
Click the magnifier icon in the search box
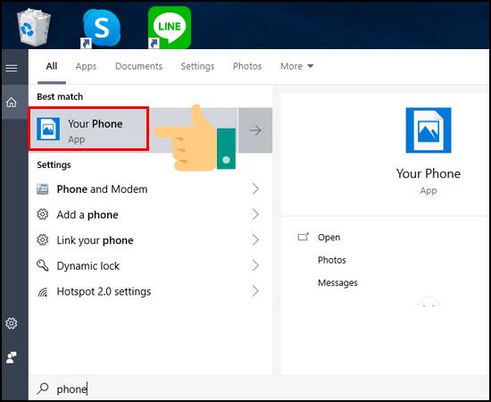pos(43,389)
